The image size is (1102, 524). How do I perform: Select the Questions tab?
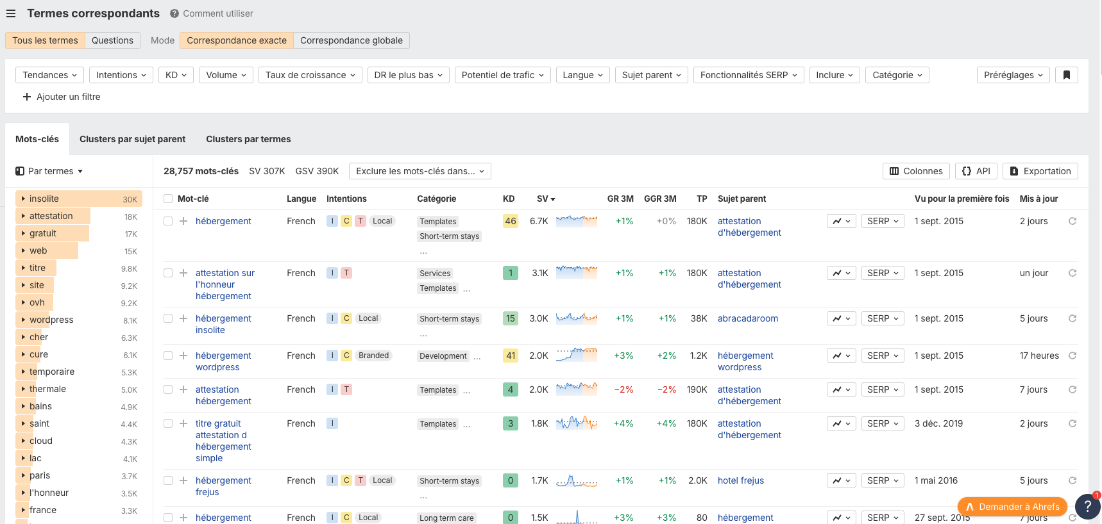coord(112,40)
